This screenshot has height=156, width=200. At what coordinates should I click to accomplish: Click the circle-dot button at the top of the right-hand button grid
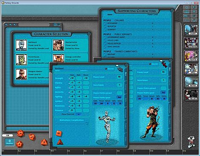tap(194, 7)
